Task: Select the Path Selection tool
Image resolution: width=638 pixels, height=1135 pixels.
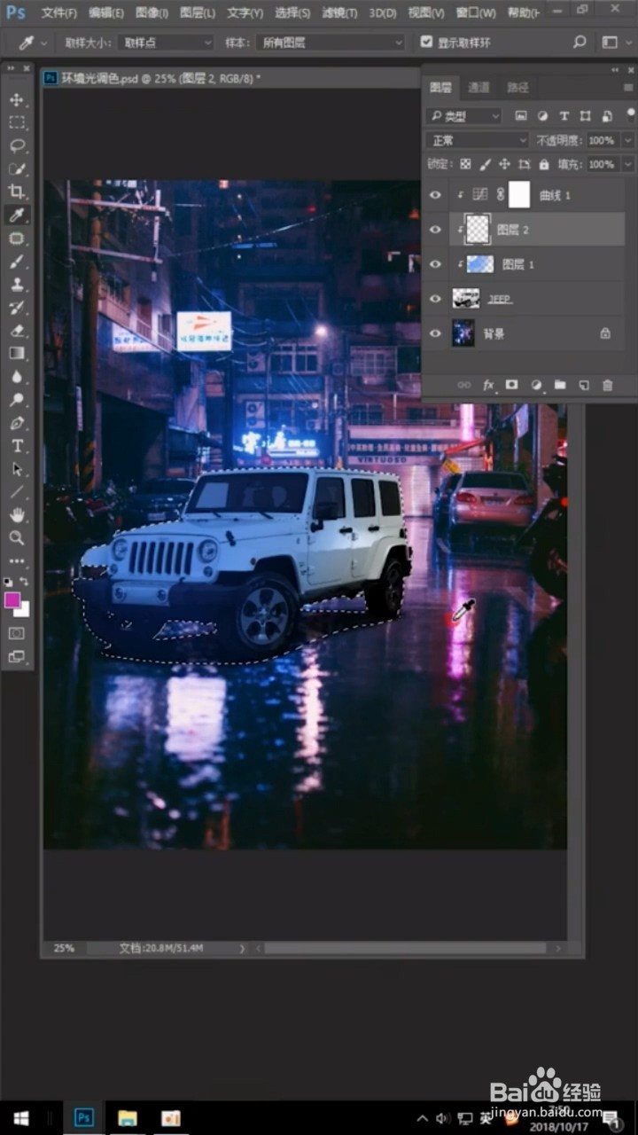Action: pos(17,469)
